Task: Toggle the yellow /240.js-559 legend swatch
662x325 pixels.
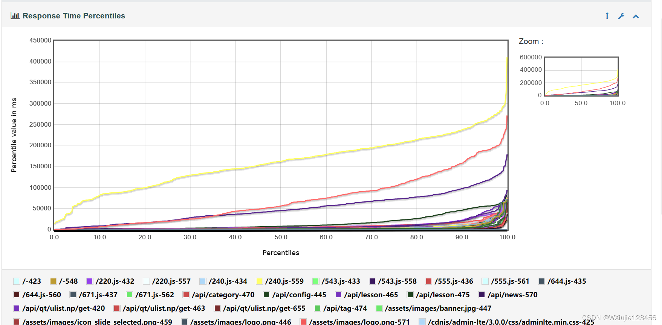Action: 259,281
